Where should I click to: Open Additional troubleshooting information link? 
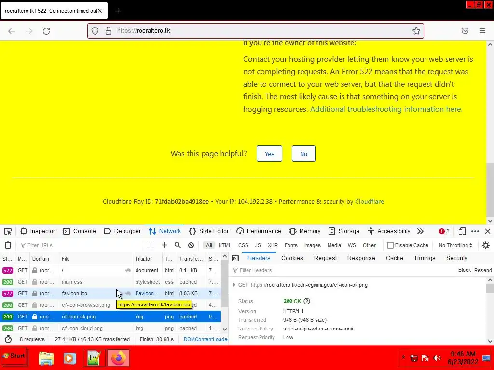386,109
